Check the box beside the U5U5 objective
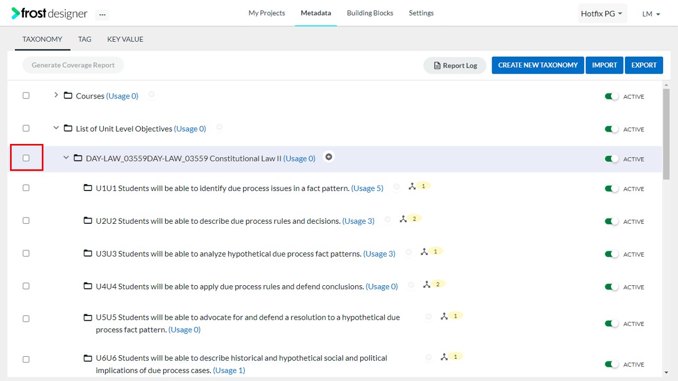 click(26, 319)
